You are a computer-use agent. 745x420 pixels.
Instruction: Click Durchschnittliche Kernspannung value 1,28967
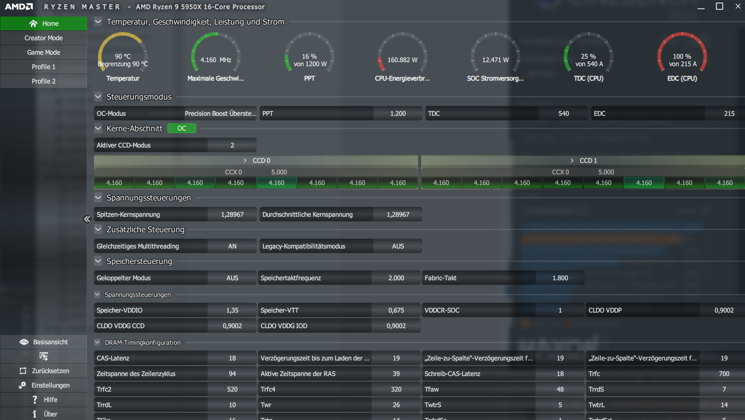coord(398,215)
